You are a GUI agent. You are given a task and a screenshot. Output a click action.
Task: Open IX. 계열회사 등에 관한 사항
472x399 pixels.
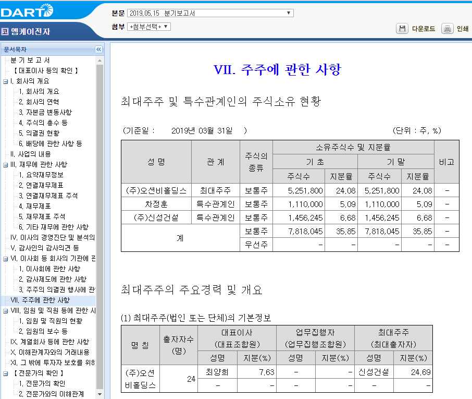[x=49, y=342]
